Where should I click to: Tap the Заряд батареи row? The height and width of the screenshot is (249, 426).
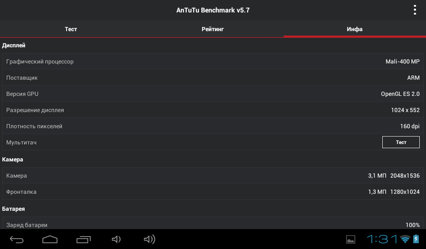point(213,223)
